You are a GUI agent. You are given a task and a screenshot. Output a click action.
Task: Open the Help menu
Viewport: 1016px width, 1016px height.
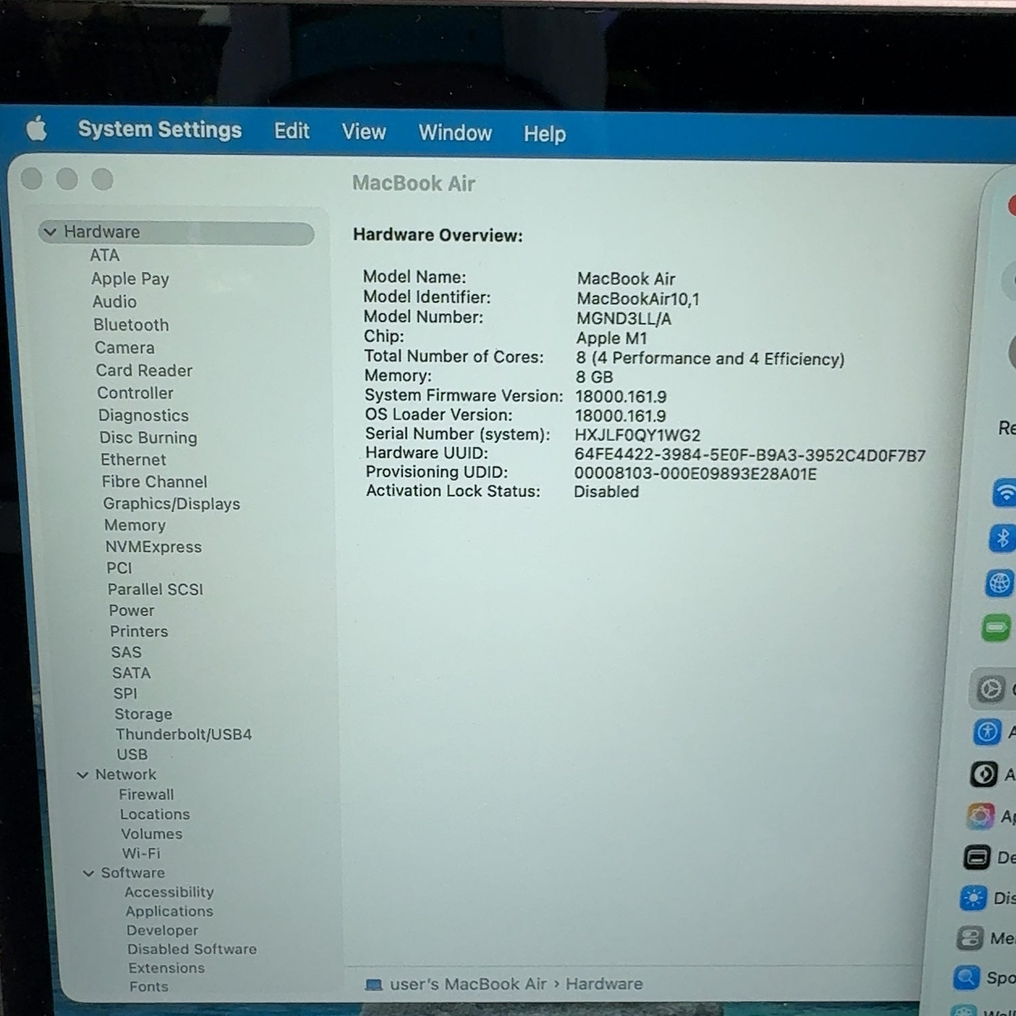pyautogui.click(x=545, y=134)
